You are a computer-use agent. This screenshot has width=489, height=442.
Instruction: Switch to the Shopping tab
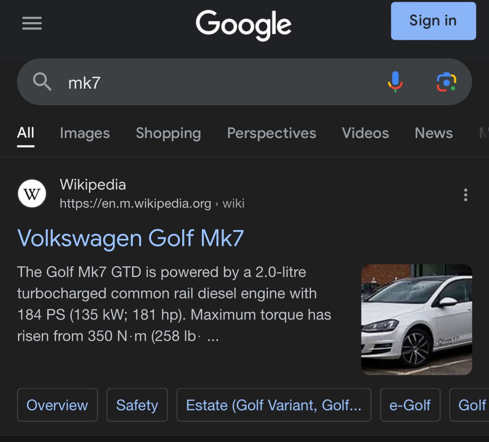168,133
